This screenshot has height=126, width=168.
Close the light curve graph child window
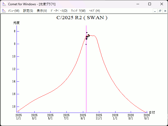165,11
